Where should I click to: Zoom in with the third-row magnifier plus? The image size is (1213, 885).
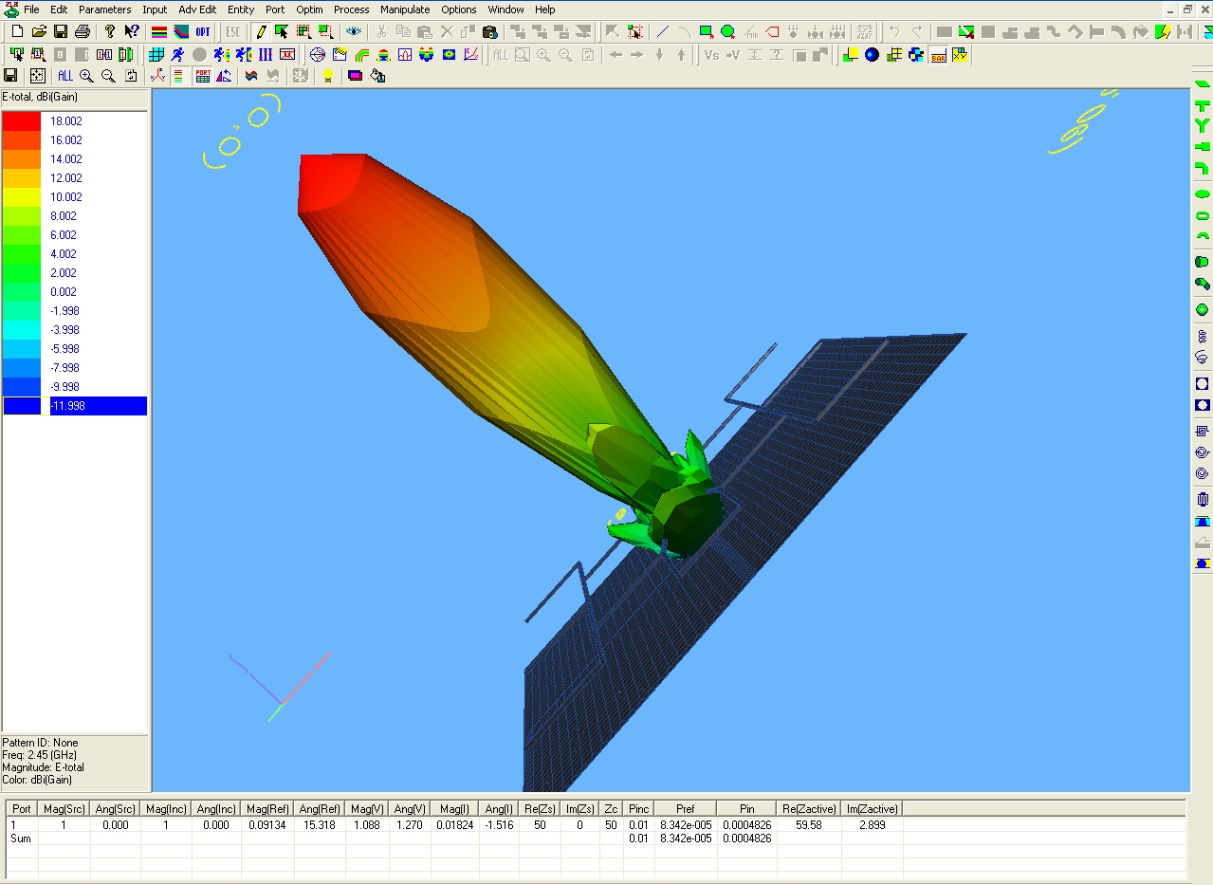(86, 76)
